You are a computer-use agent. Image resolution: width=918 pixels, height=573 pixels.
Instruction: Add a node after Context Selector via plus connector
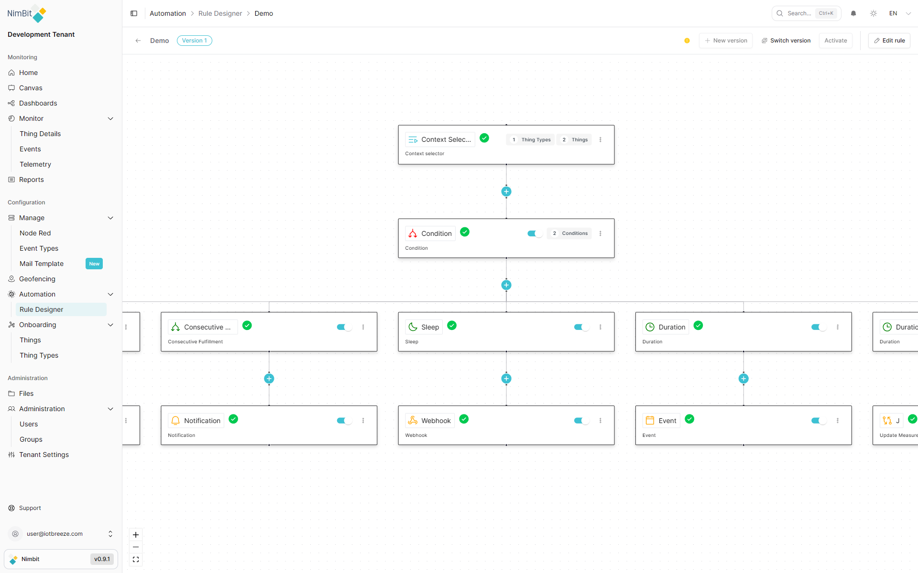click(506, 191)
